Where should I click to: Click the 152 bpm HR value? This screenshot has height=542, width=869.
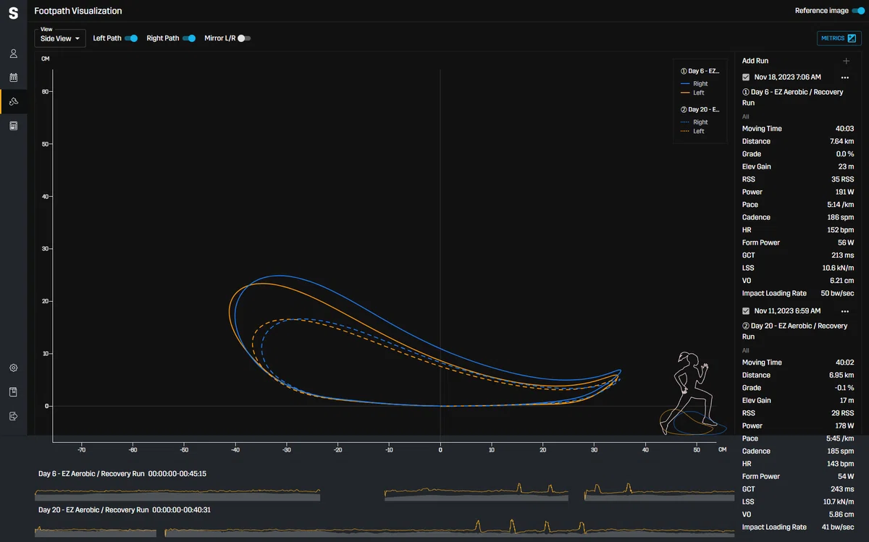pos(841,230)
